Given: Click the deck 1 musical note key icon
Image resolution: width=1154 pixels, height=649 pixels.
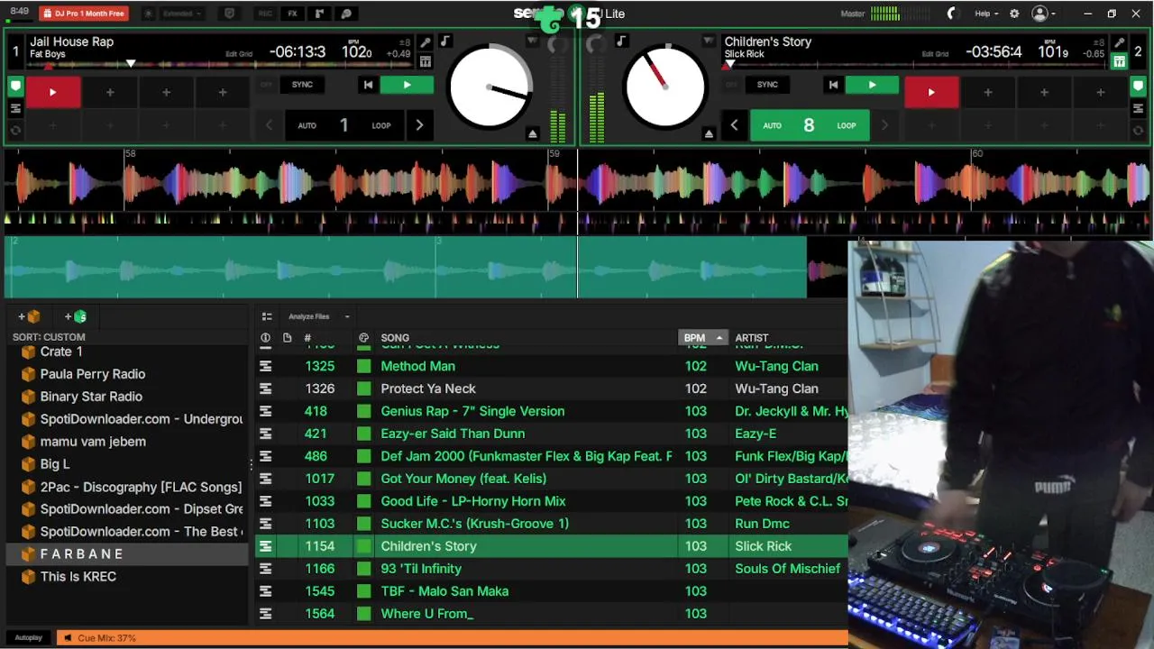Looking at the screenshot, I should coord(445,41).
